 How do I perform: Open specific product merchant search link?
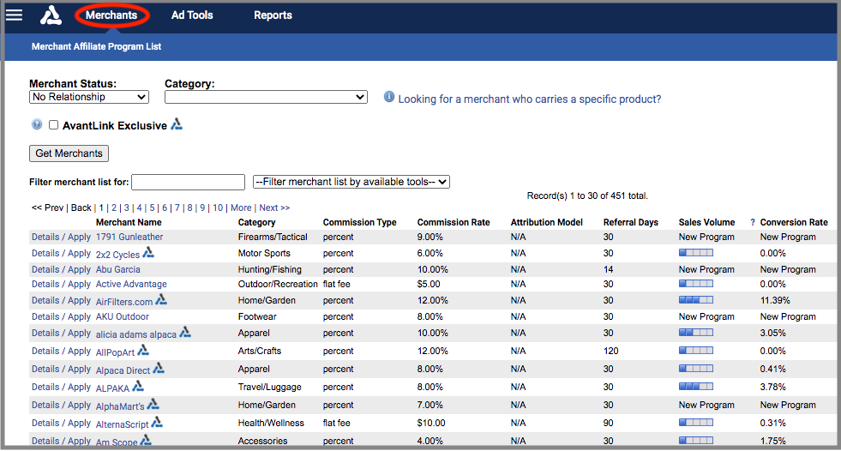coord(530,99)
